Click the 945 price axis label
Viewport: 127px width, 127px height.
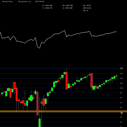[121, 103]
